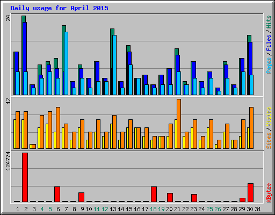Image resolution: width=275 pixels, height=215 pixels.
Task: Select day label "21" on the x-axis
Action: (177, 209)
